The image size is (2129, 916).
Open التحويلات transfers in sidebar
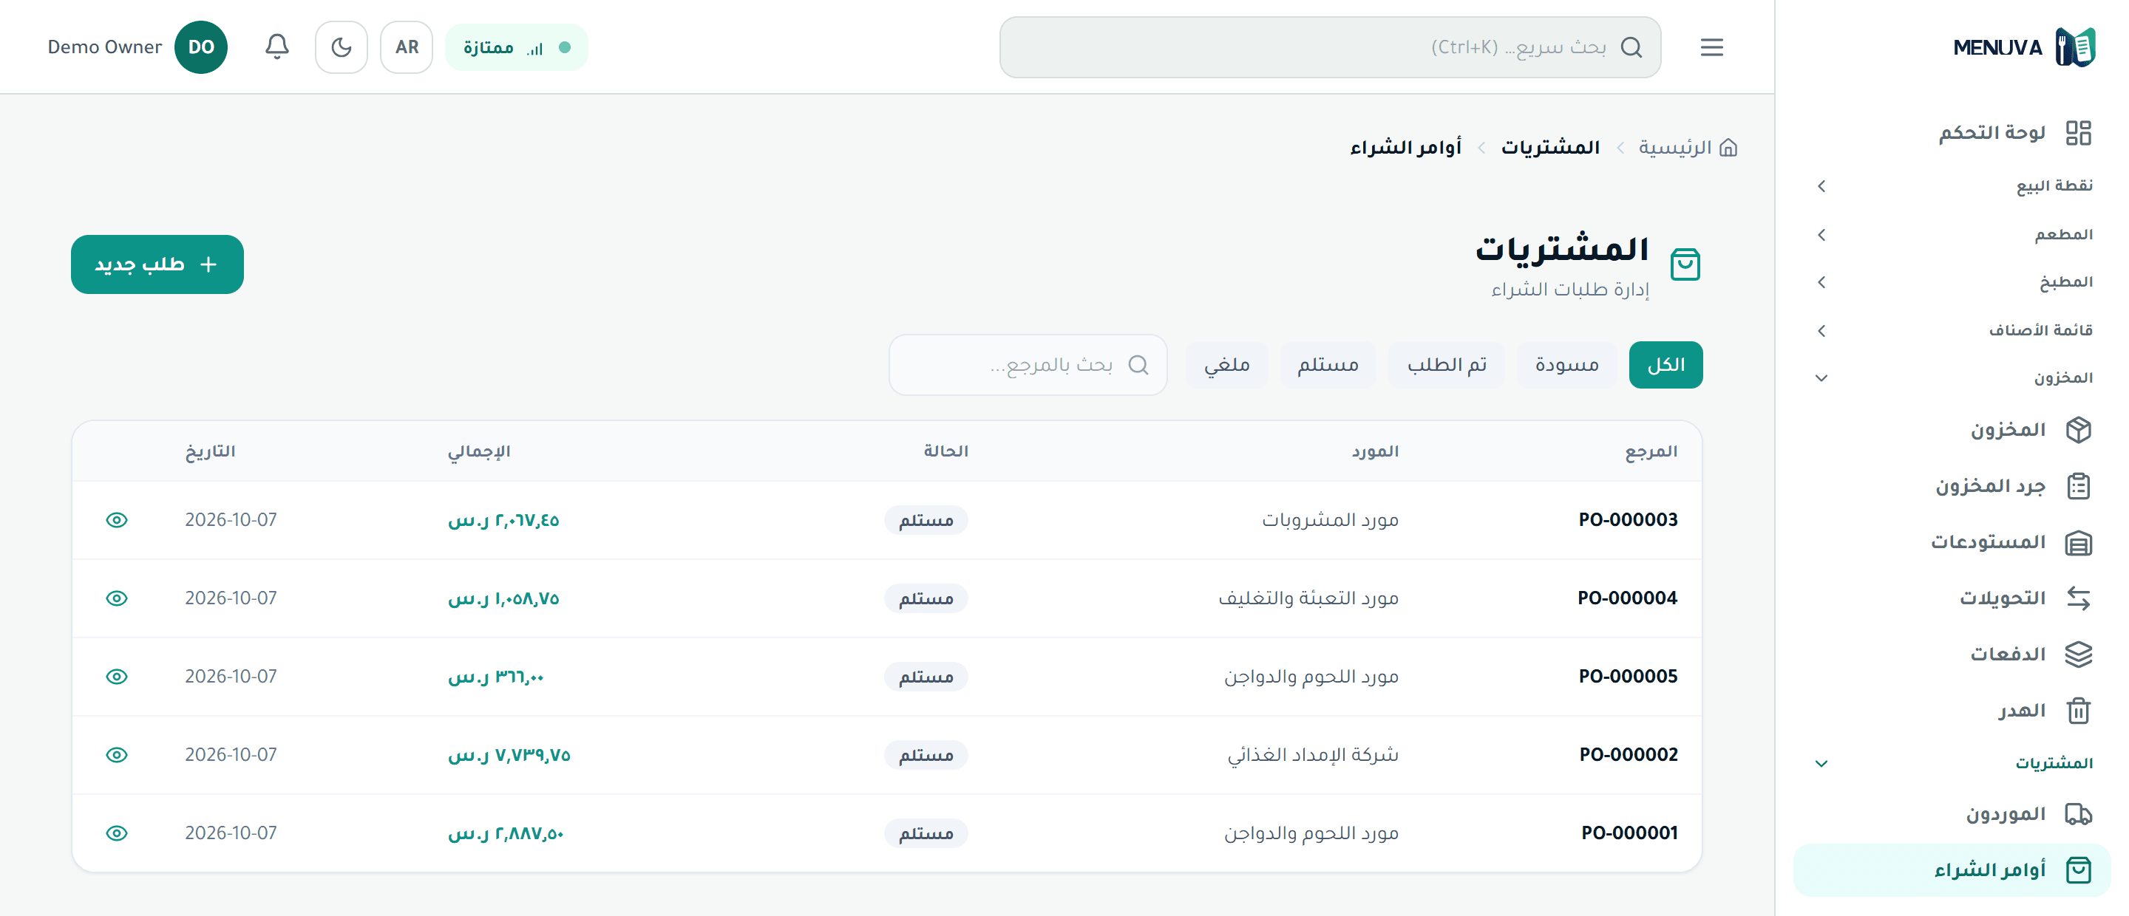coord(1952,598)
